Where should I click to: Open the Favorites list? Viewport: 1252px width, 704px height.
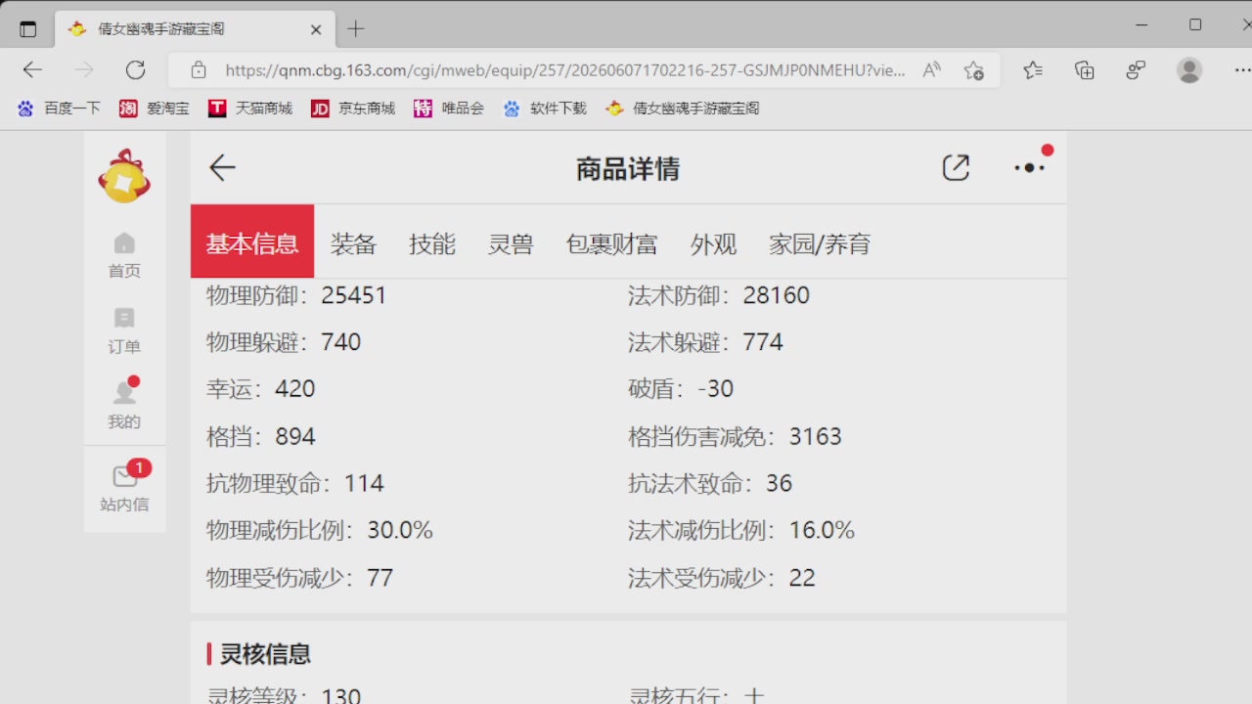(x=1033, y=69)
